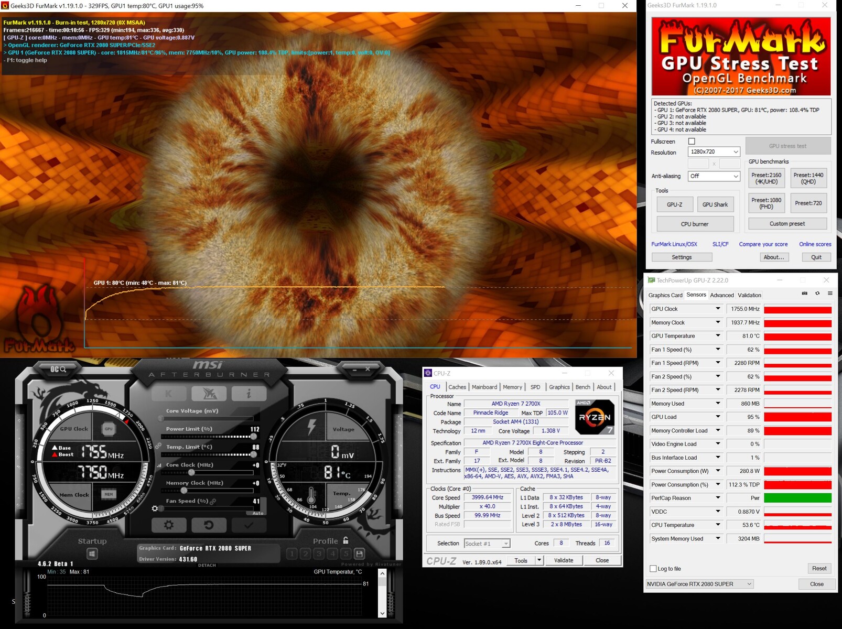The width and height of the screenshot is (842, 629).
Task: Switch to GPU-Z Validation tab
Action: point(750,295)
